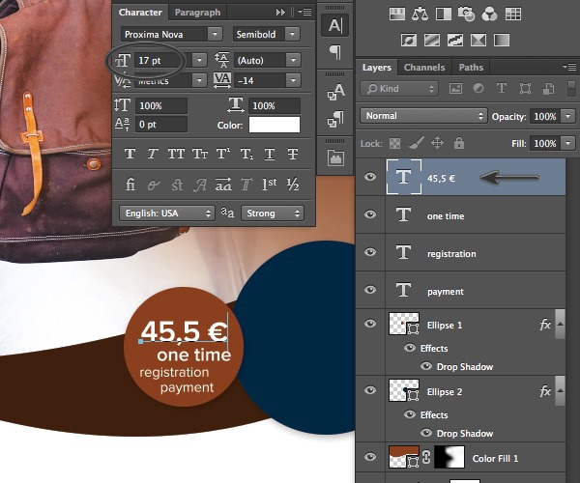Add a Channel Mixer adjustment
The height and width of the screenshot is (483, 580).
489,14
